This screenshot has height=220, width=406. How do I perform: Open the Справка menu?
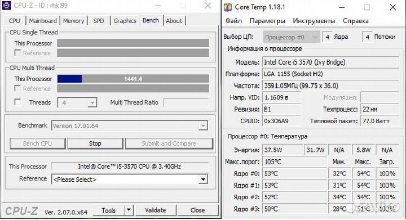pos(355,21)
